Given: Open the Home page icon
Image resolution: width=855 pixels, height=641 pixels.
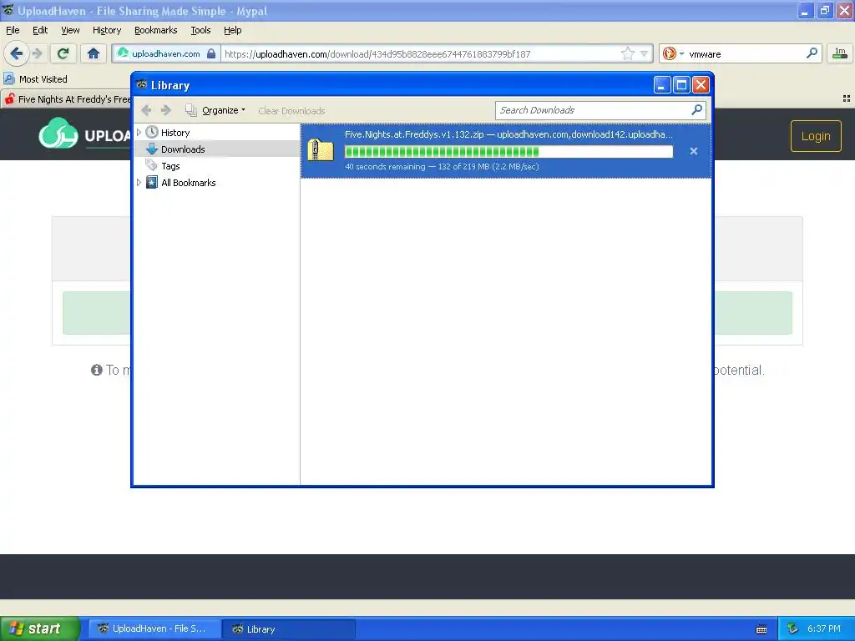Looking at the screenshot, I should [94, 53].
